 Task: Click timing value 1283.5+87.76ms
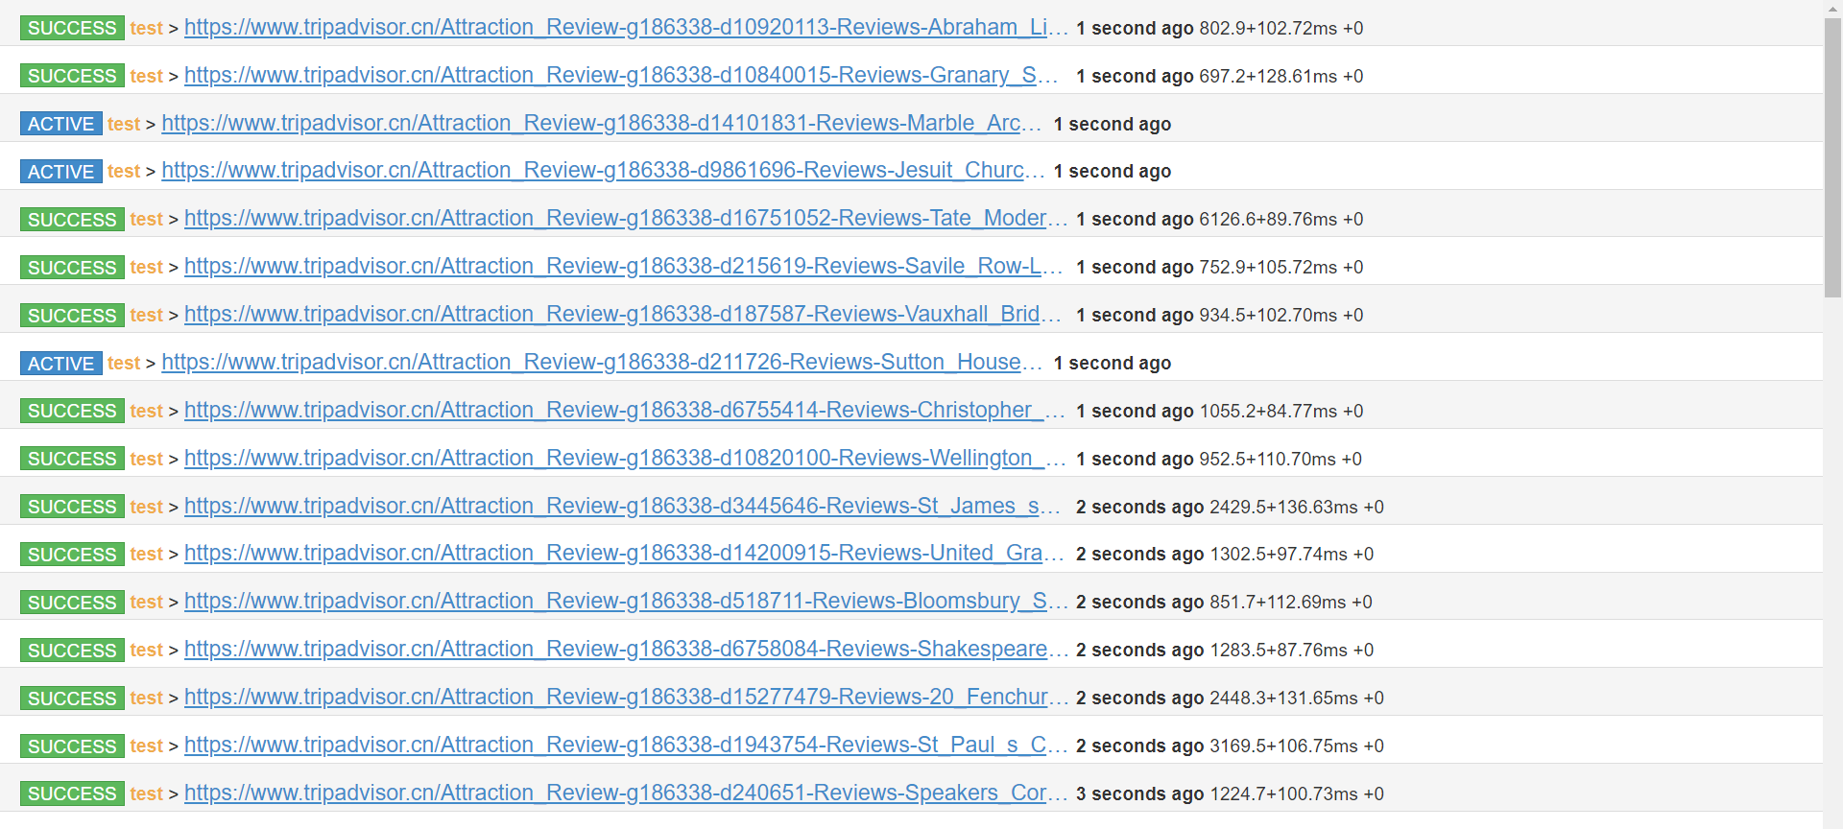tap(1279, 651)
